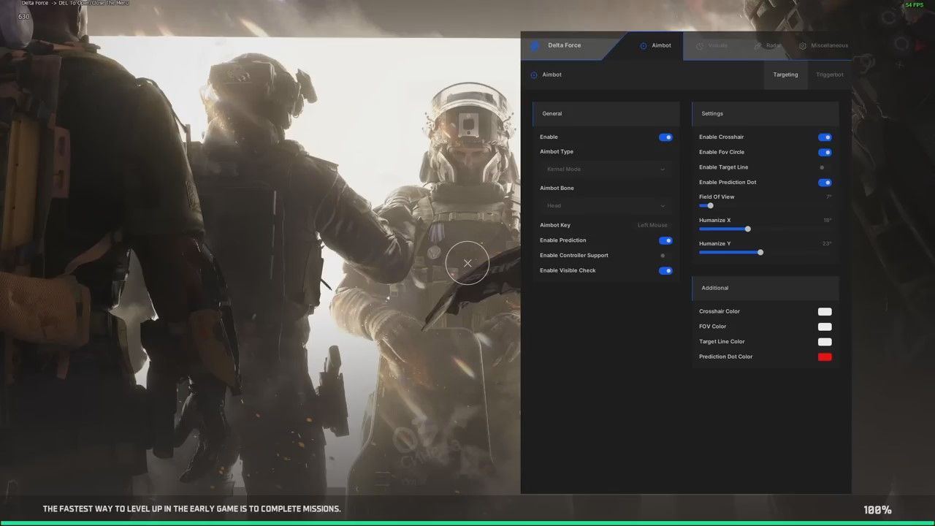The image size is (935, 526).
Task: Open the Target Line Color swatch
Action: pos(825,342)
